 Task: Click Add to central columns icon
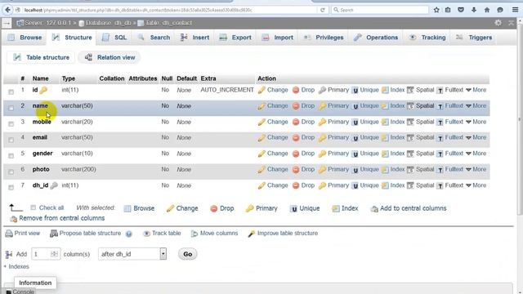tap(374, 209)
